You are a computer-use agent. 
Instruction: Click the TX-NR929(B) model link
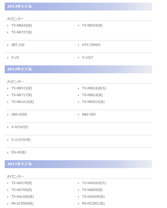pyautogui.click(x=92, y=25)
